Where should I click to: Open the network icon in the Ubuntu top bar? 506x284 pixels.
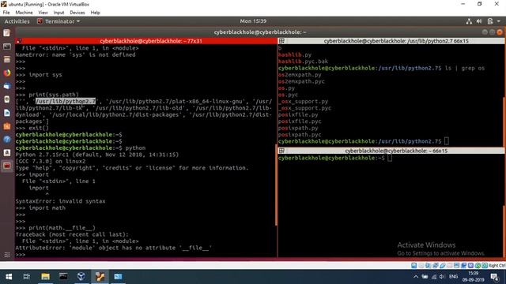pos(469,21)
